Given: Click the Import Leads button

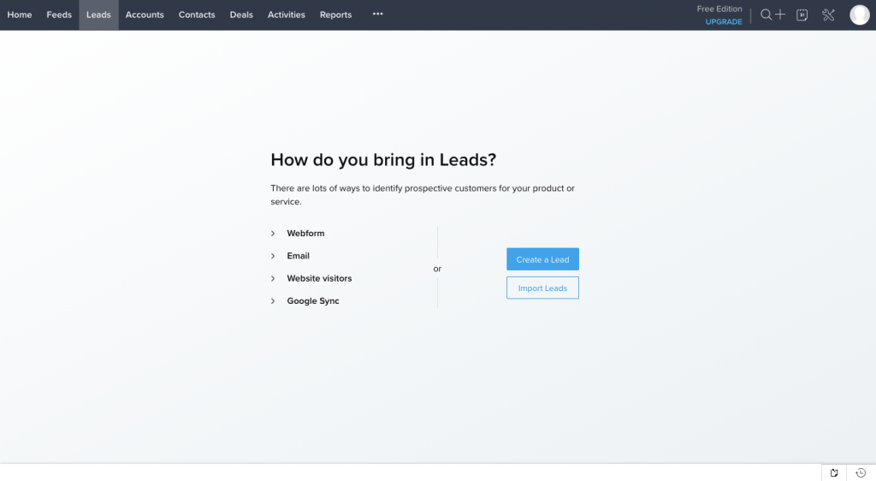Looking at the screenshot, I should [542, 288].
